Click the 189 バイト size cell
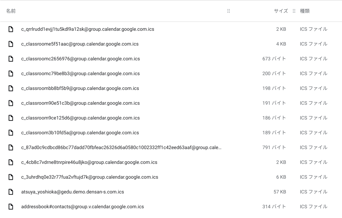 274,133
